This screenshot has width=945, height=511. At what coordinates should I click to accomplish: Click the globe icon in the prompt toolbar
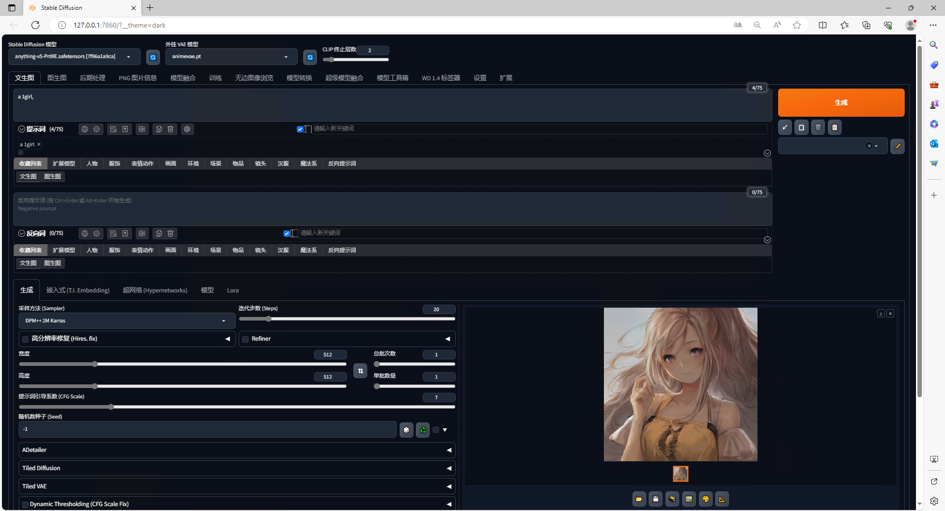[85, 129]
